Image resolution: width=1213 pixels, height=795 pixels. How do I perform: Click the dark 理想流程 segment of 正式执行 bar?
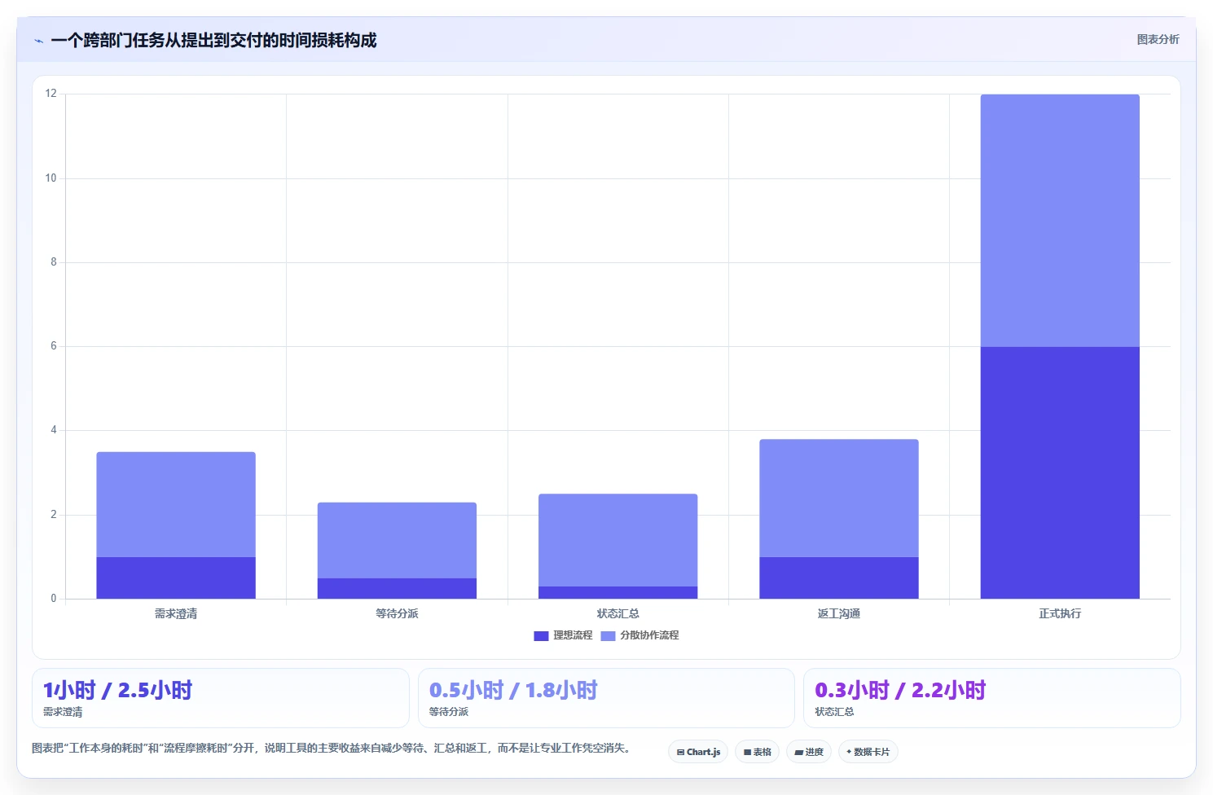(x=1060, y=472)
